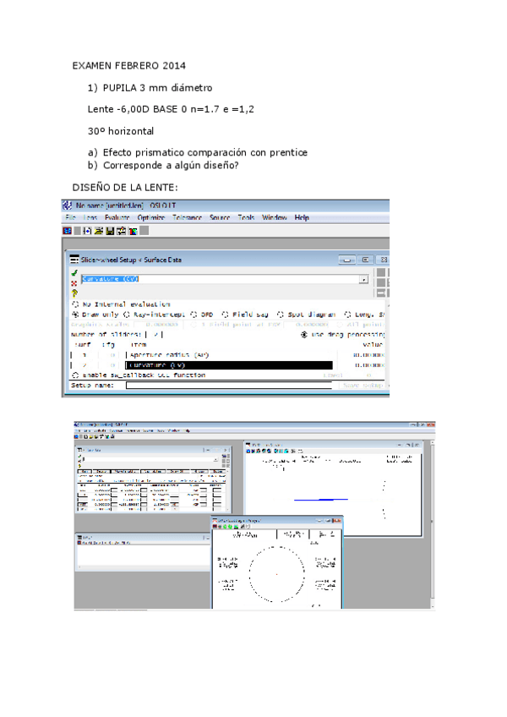Open the Tools menu
The width and height of the screenshot is (507, 717).
coord(246,217)
